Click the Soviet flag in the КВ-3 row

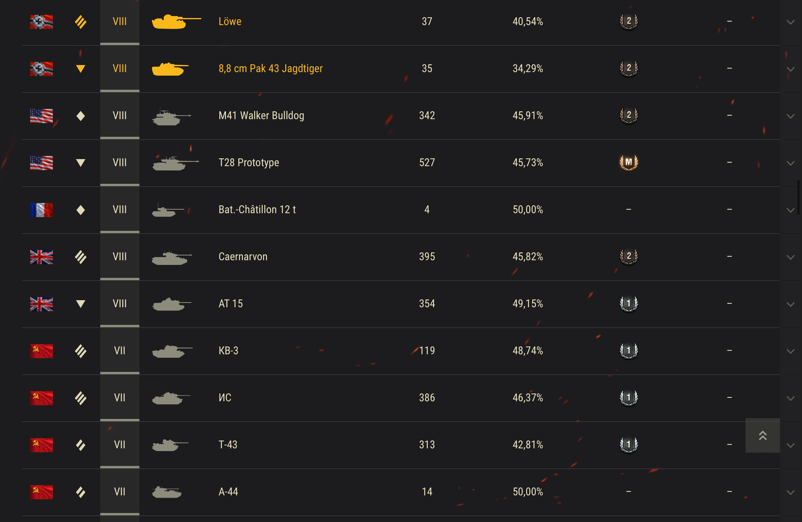(42, 351)
